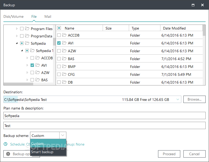This screenshot has height=162, width=209.
Task: Click the vertical scrollbar thumb of the file list
Action: click(204, 30)
